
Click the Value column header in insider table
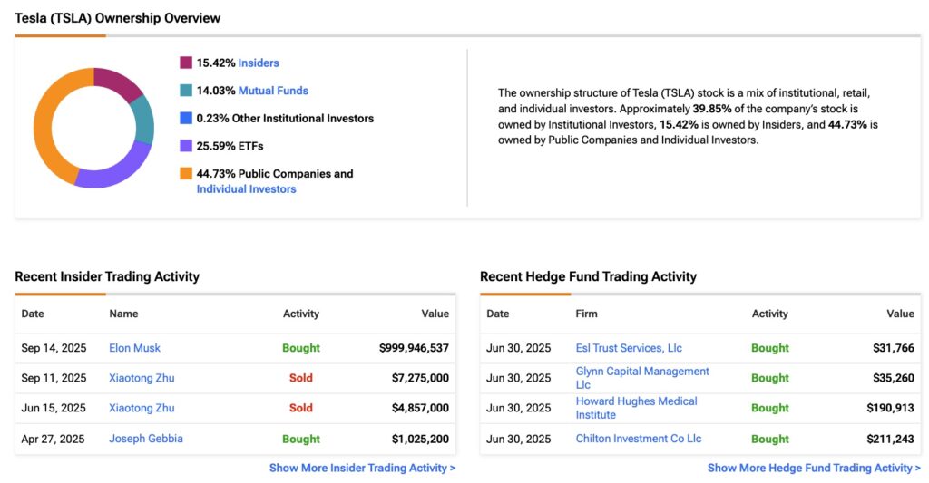[435, 314]
